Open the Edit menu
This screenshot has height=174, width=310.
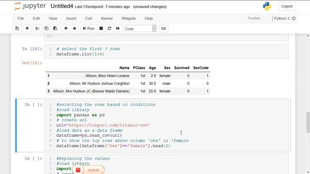point(36,18)
